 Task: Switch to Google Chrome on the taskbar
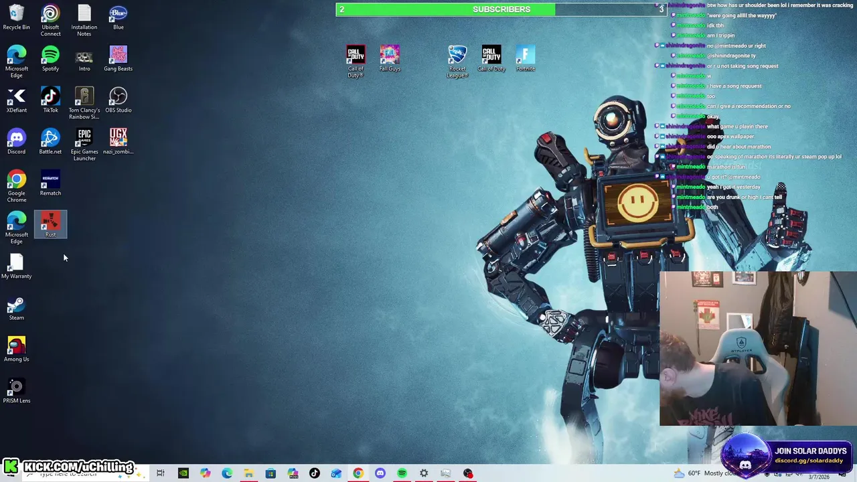(x=358, y=473)
